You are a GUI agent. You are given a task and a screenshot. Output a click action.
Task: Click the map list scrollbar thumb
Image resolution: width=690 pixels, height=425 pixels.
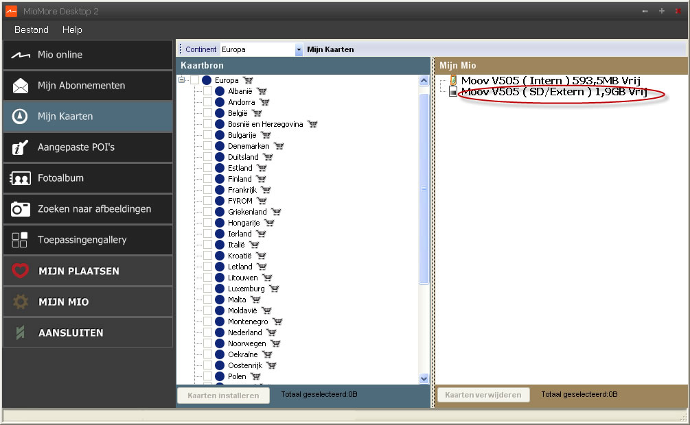click(x=424, y=189)
